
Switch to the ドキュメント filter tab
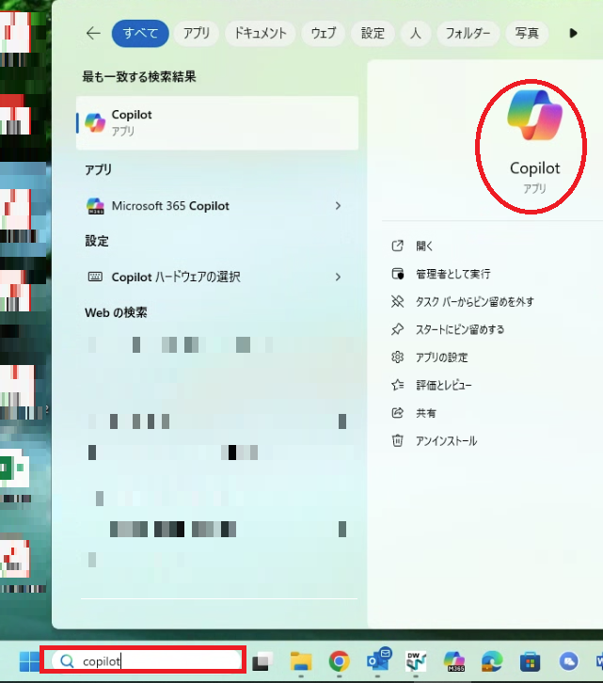coord(261,33)
